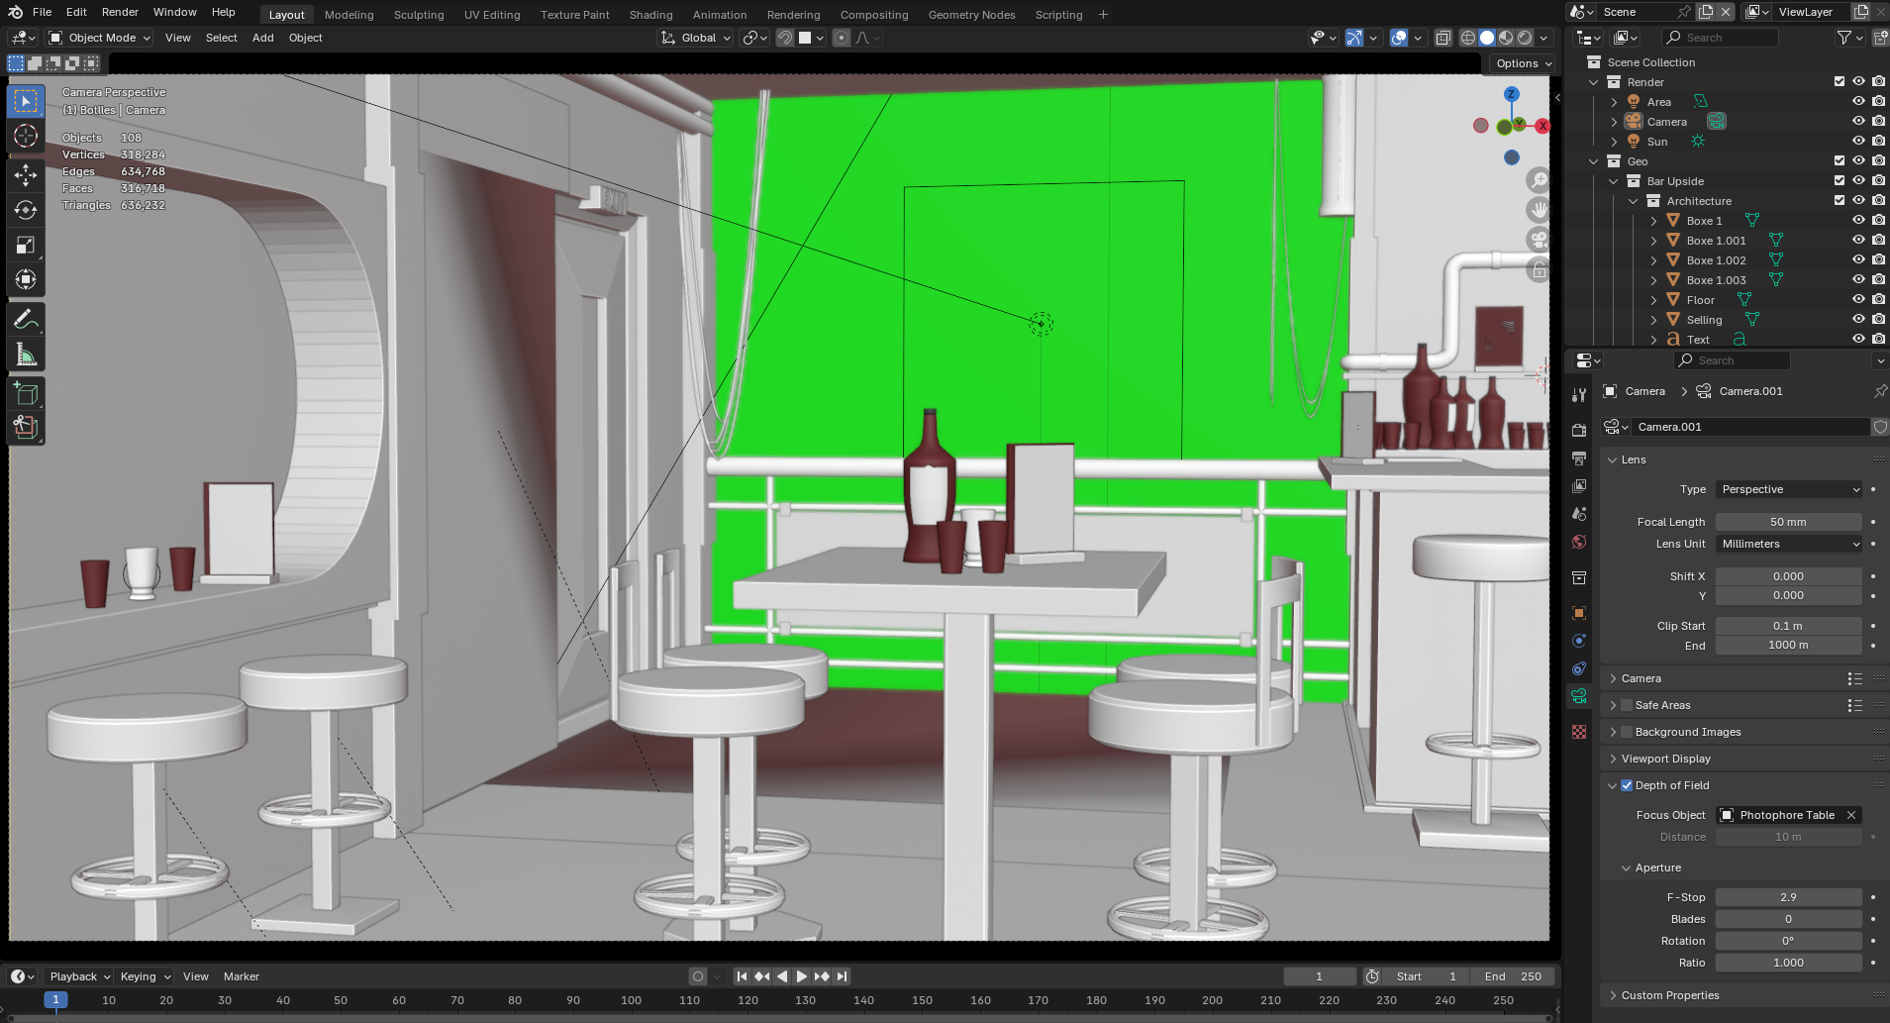Click the F-Stop value slider

(x=1789, y=897)
